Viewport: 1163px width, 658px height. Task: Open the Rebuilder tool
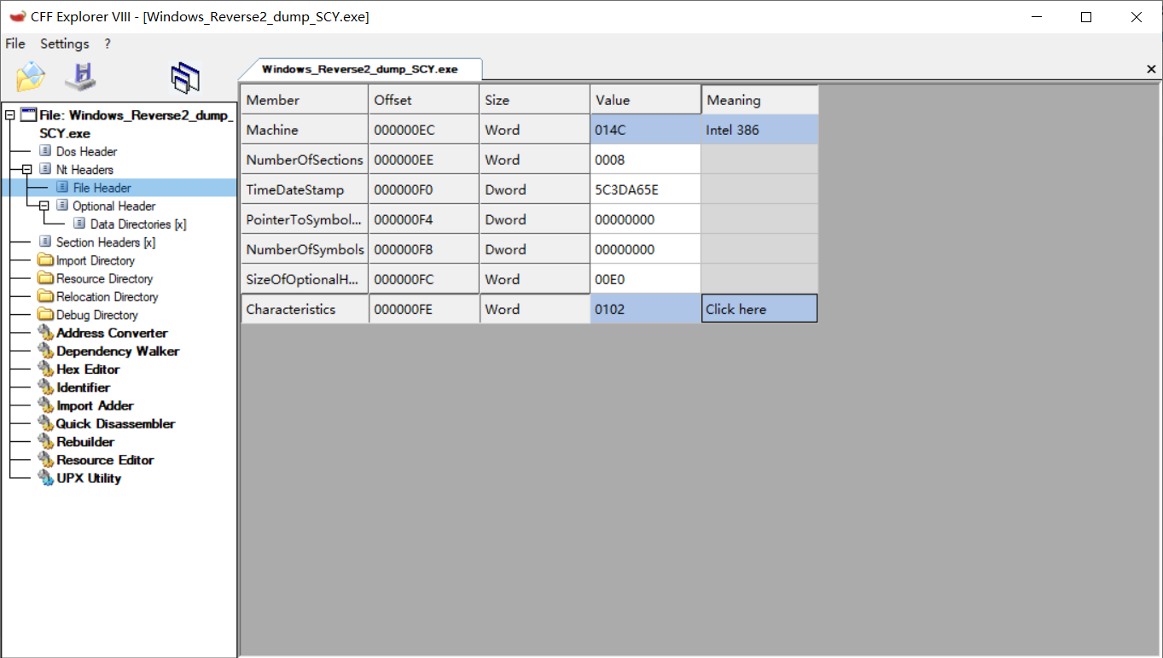pyautogui.click(x=83, y=441)
